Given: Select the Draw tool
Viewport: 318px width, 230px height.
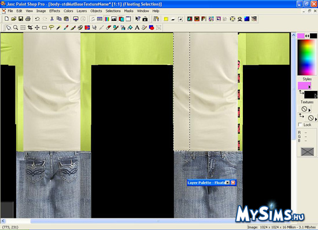Looking at the screenshot, I should [x=144, y=28].
